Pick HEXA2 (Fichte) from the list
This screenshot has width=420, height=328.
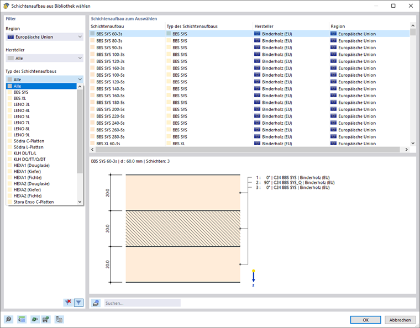coord(41,196)
